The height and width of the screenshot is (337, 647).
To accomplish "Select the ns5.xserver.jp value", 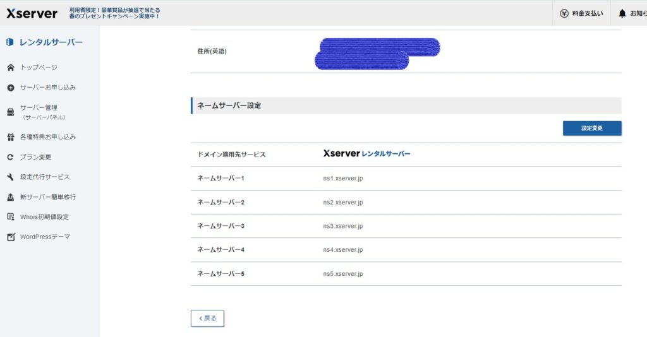I will [343, 273].
